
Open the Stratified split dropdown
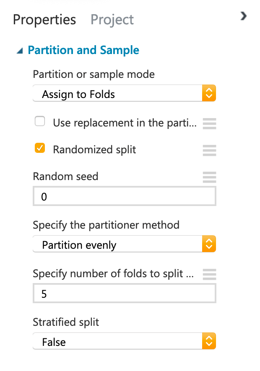click(125, 341)
